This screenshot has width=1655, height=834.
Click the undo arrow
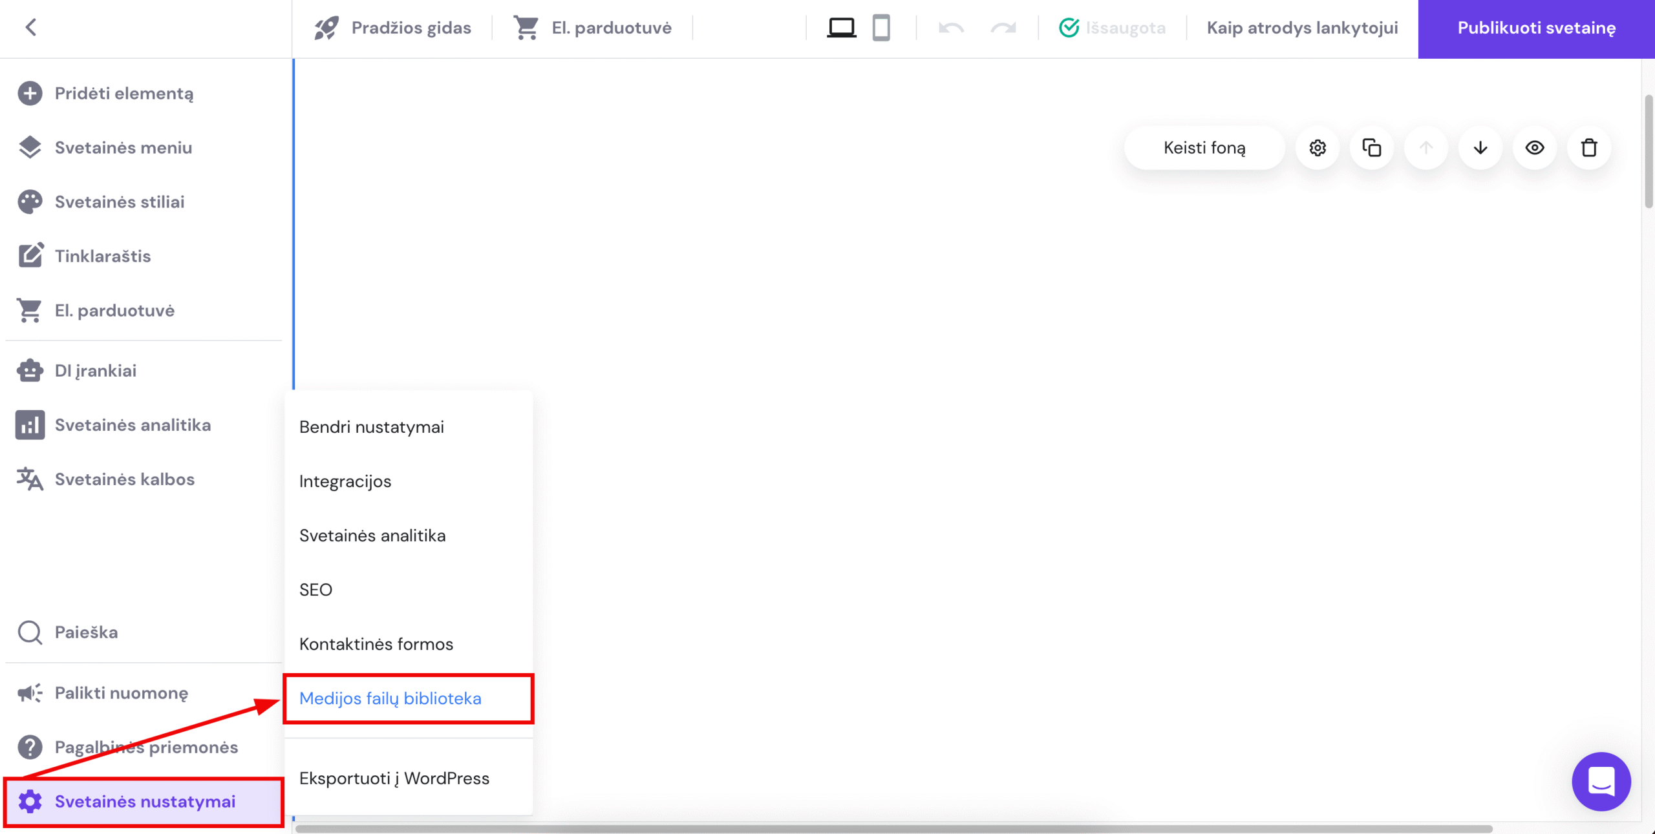951,28
